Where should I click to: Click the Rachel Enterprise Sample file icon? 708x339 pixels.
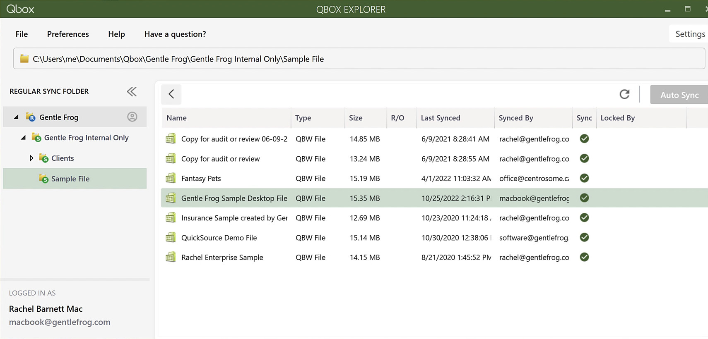(x=171, y=257)
